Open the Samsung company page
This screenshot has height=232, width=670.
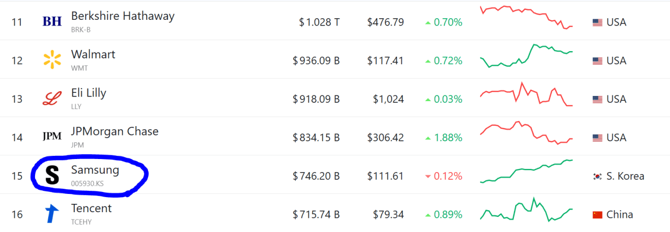[95, 170]
